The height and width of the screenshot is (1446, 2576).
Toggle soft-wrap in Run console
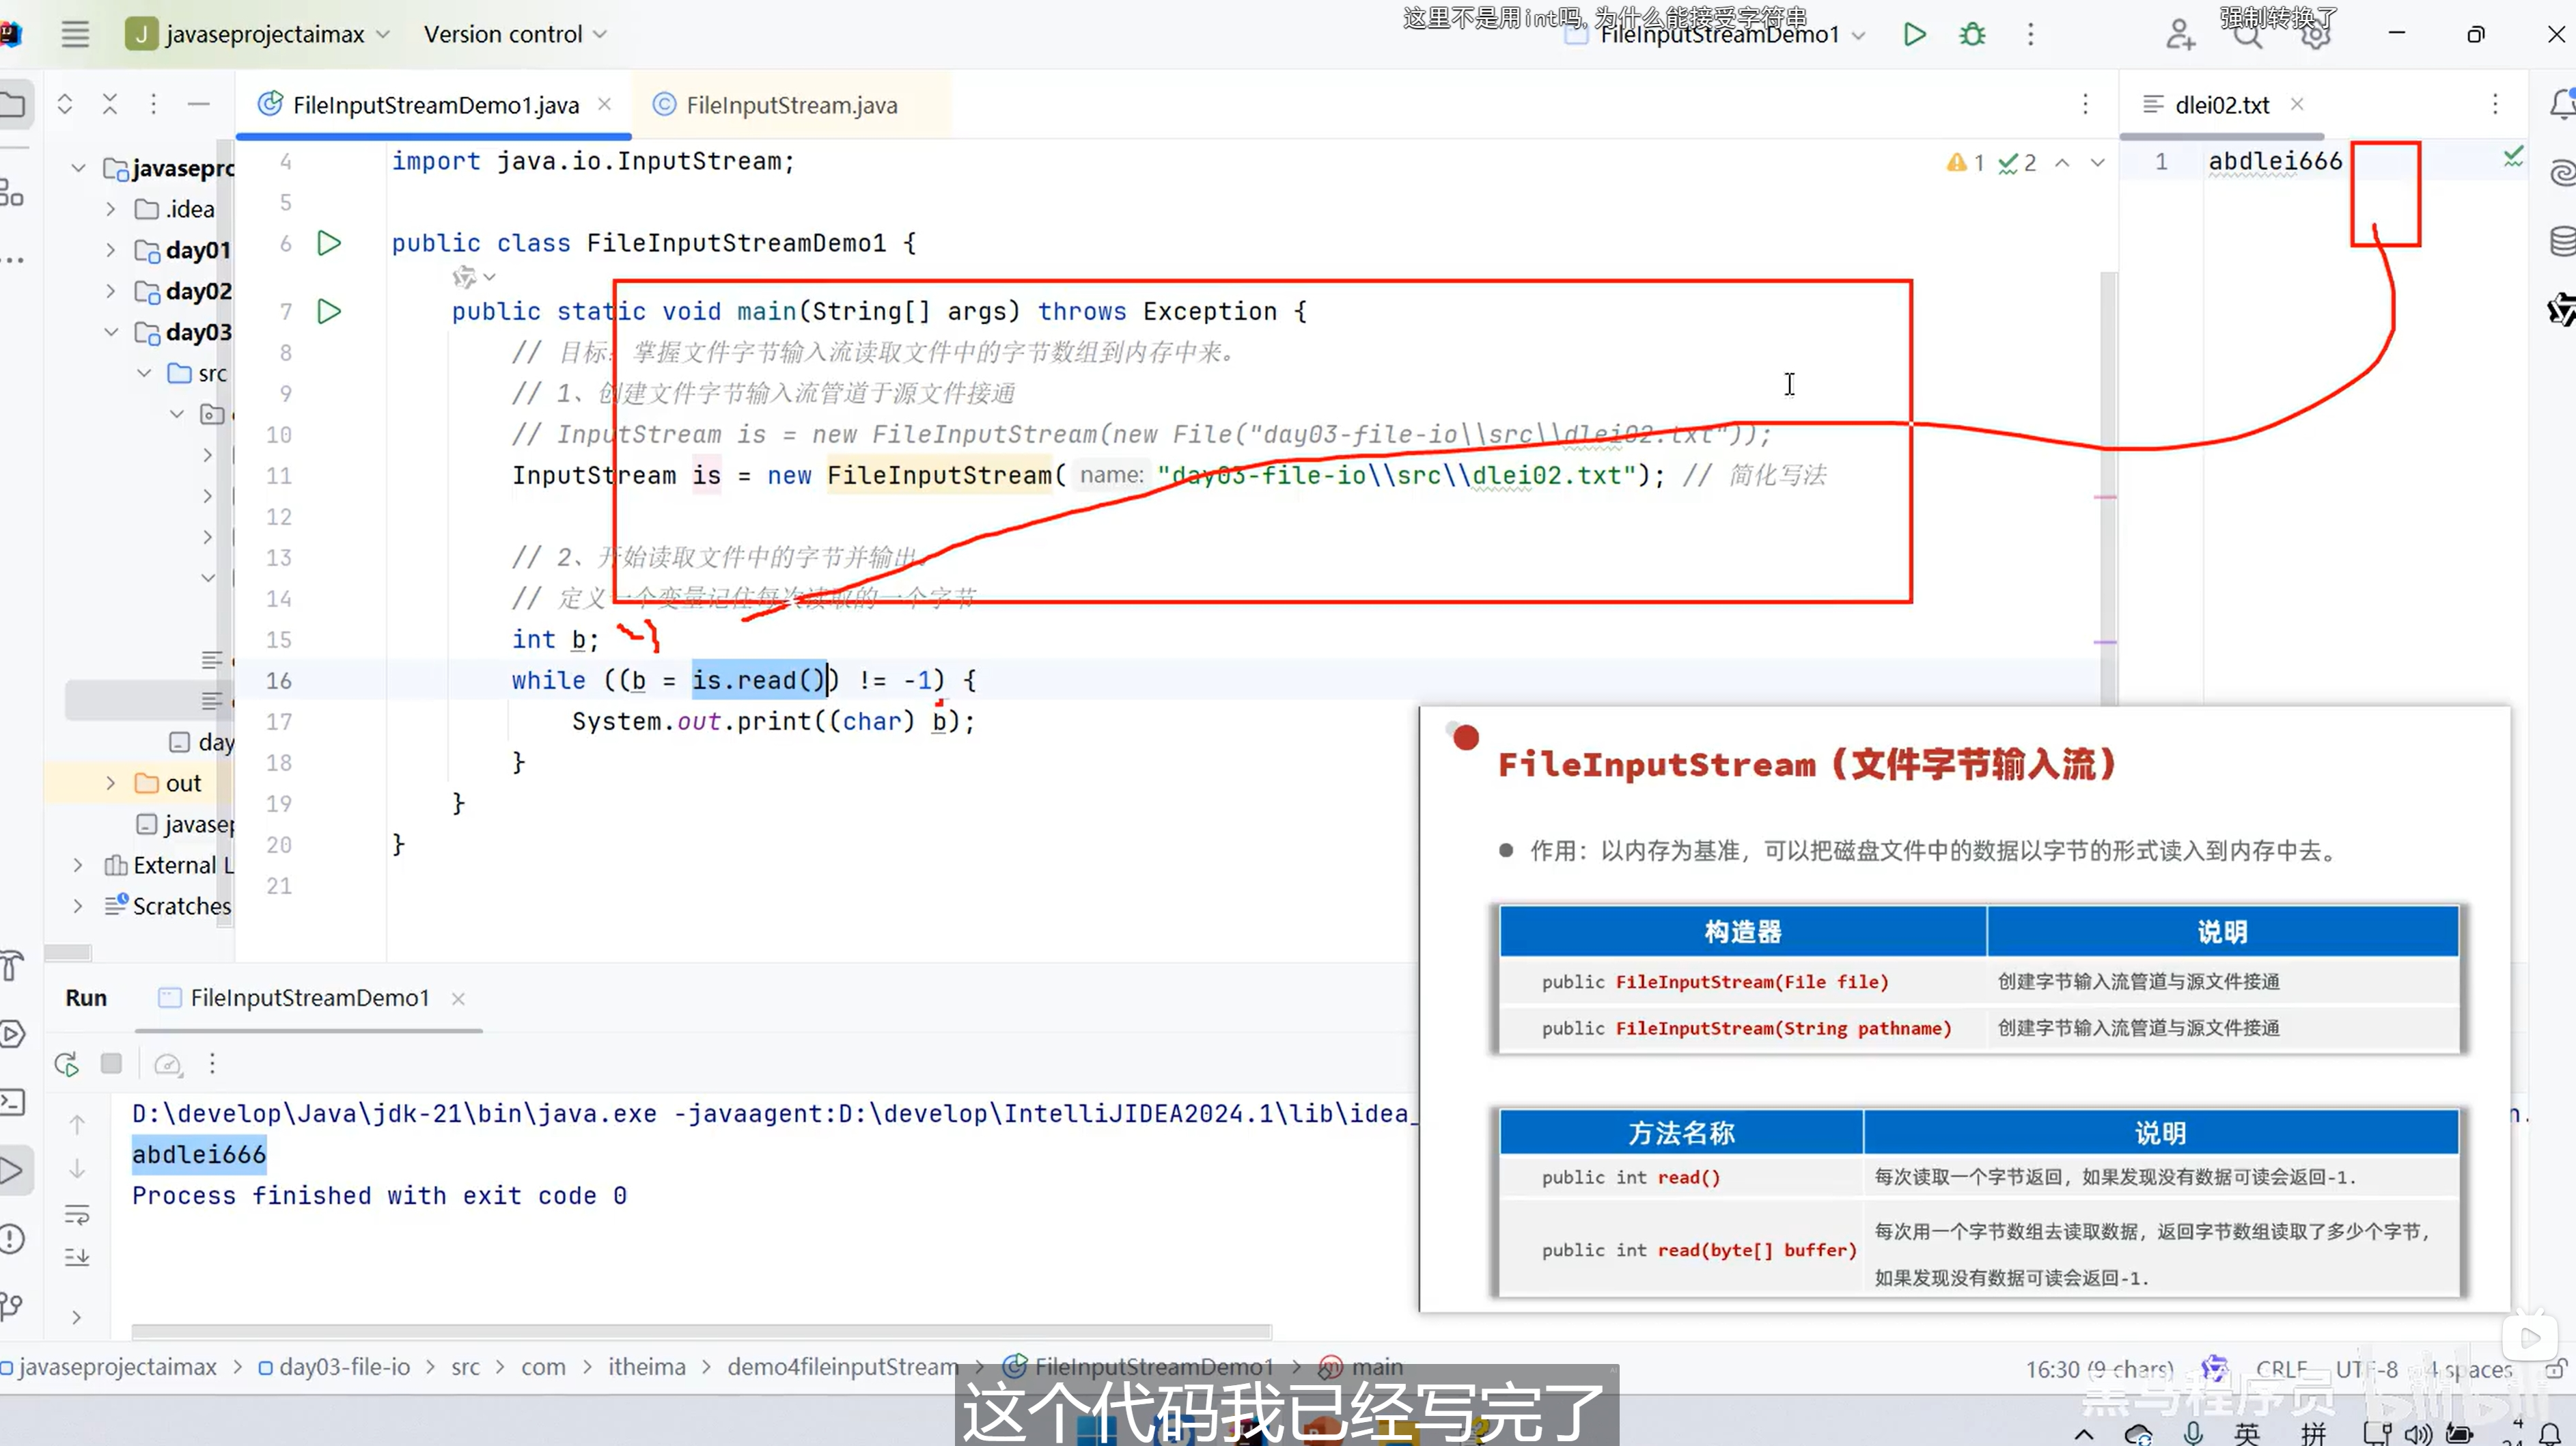tap(77, 1214)
